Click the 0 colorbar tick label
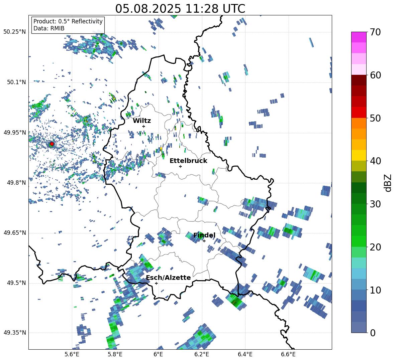 coord(373,333)
